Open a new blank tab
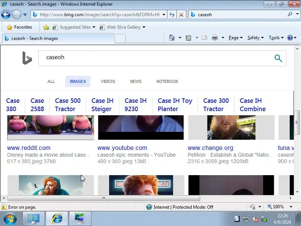This screenshot has height=226, width=301. [x=120, y=39]
